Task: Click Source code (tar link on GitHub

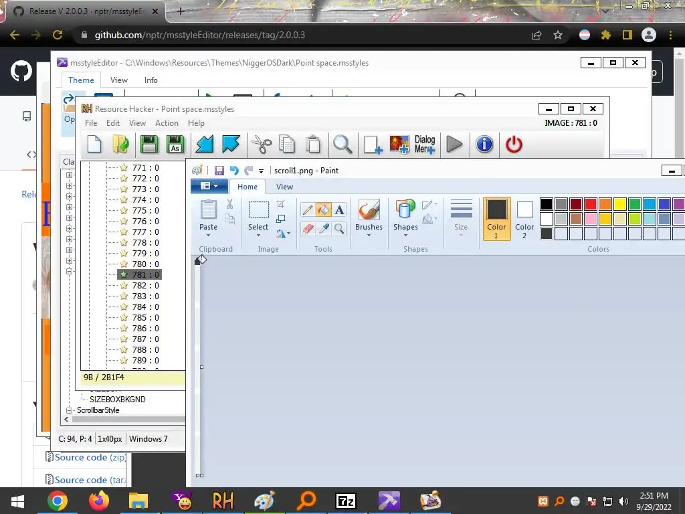Action: (90, 480)
